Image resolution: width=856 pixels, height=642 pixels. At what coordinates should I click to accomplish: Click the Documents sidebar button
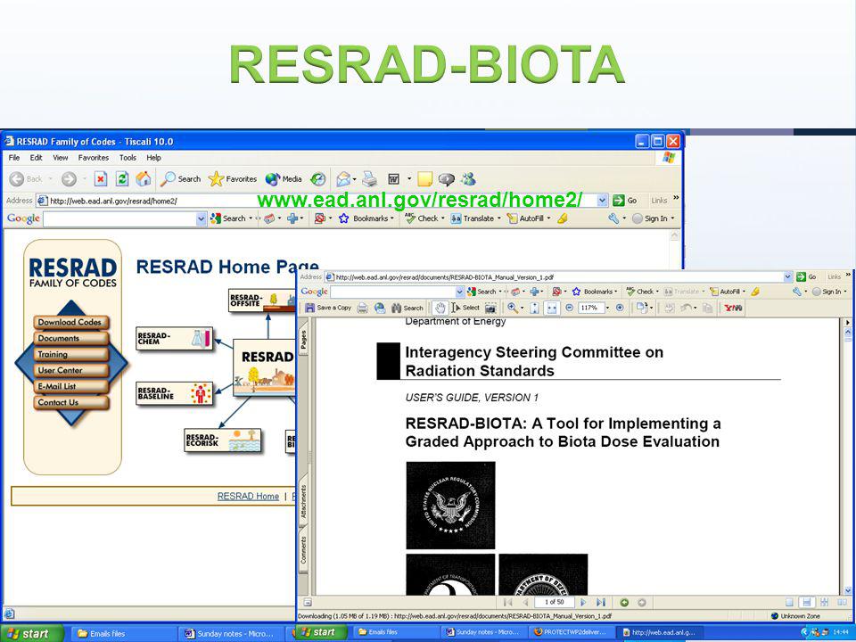(x=71, y=338)
